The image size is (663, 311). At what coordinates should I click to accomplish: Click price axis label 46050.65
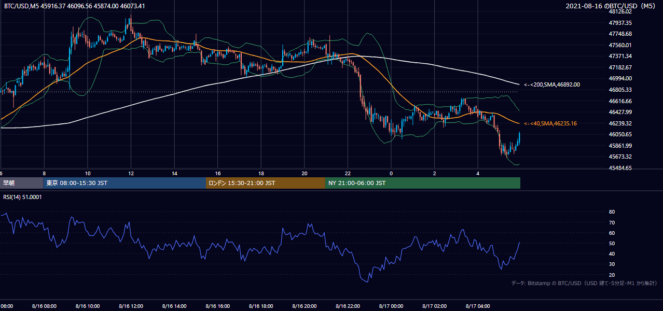620,134
